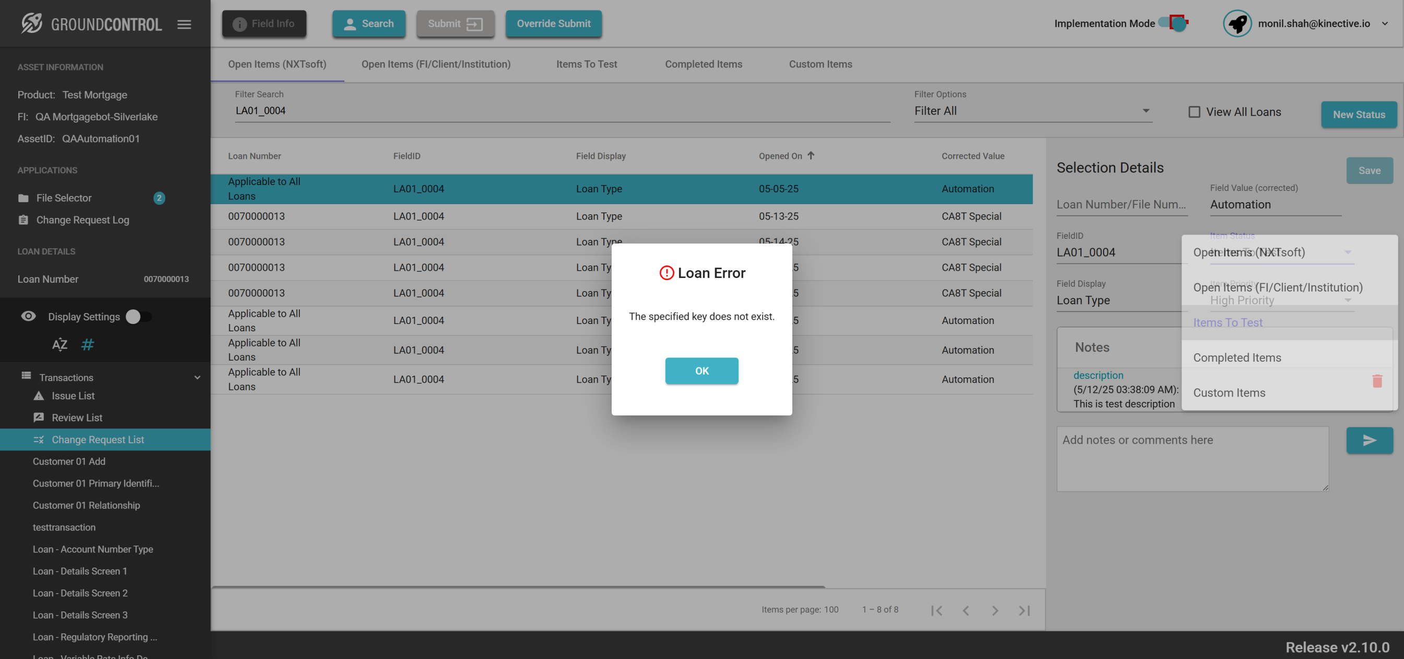Click the send note arrow icon
Image resolution: width=1404 pixels, height=659 pixels.
click(x=1369, y=440)
